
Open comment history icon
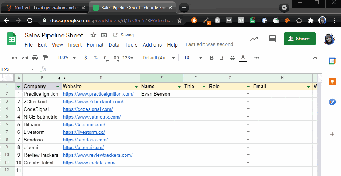272,39
